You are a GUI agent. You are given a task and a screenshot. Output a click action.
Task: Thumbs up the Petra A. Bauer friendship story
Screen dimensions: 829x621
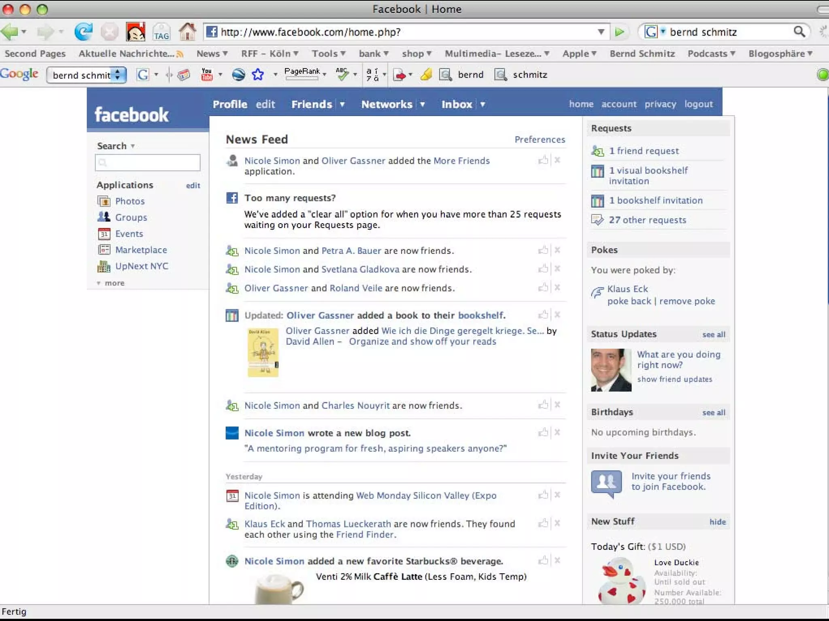(x=543, y=250)
